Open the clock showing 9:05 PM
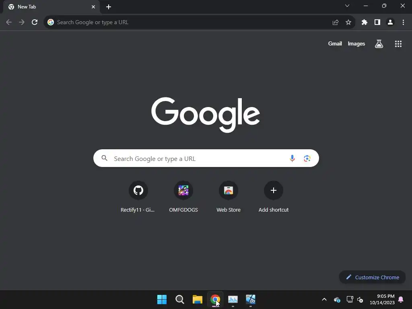The height and width of the screenshot is (309, 412). [382, 299]
